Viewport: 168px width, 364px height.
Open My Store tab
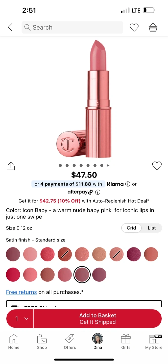[154, 342]
